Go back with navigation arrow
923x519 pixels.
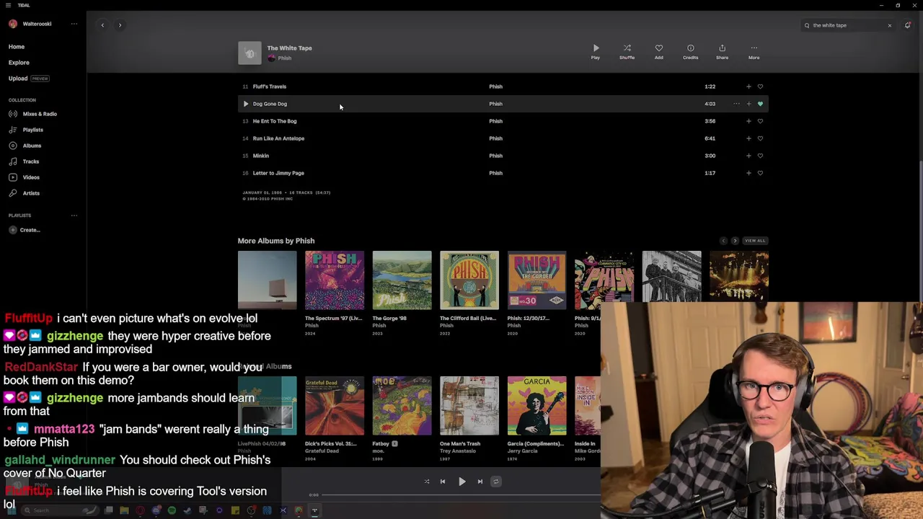pos(102,25)
